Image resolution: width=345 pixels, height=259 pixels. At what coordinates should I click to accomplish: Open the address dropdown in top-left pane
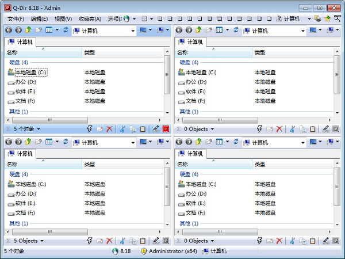click(x=133, y=30)
